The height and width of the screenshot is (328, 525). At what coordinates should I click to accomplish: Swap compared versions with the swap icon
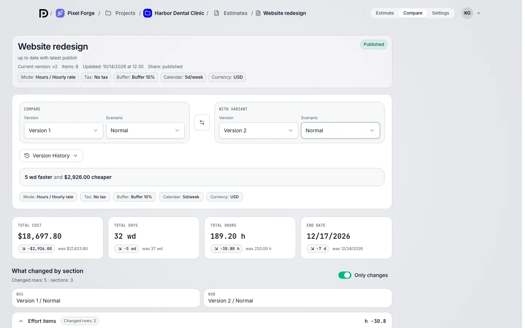202,122
